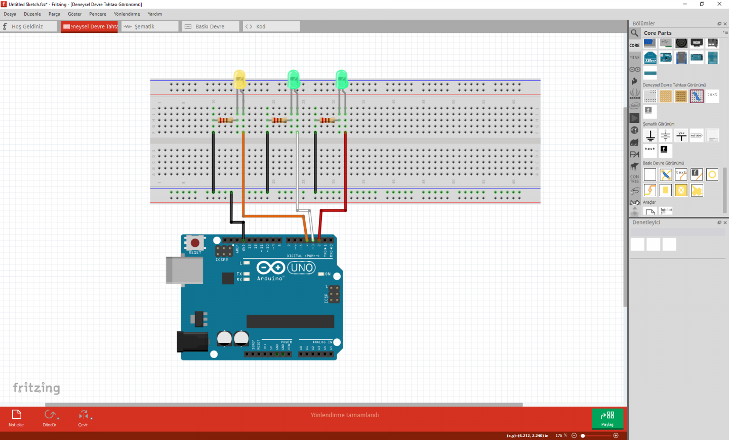This screenshot has height=440, width=729.
Task: Open the Yönlendirme menu
Action: (127, 14)
